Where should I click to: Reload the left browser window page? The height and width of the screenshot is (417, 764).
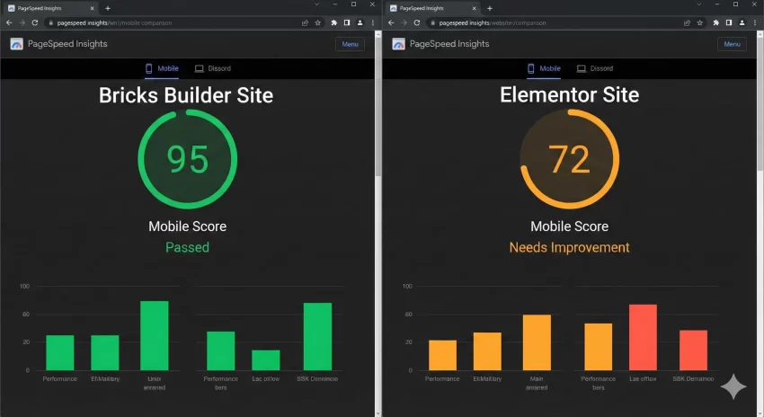click(34, 22)
